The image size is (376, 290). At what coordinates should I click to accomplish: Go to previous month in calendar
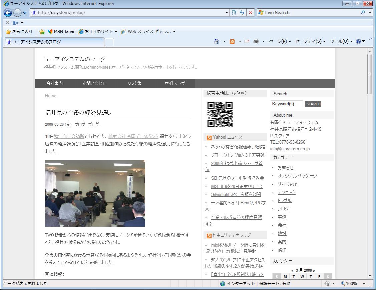click(x=292, y=271)
